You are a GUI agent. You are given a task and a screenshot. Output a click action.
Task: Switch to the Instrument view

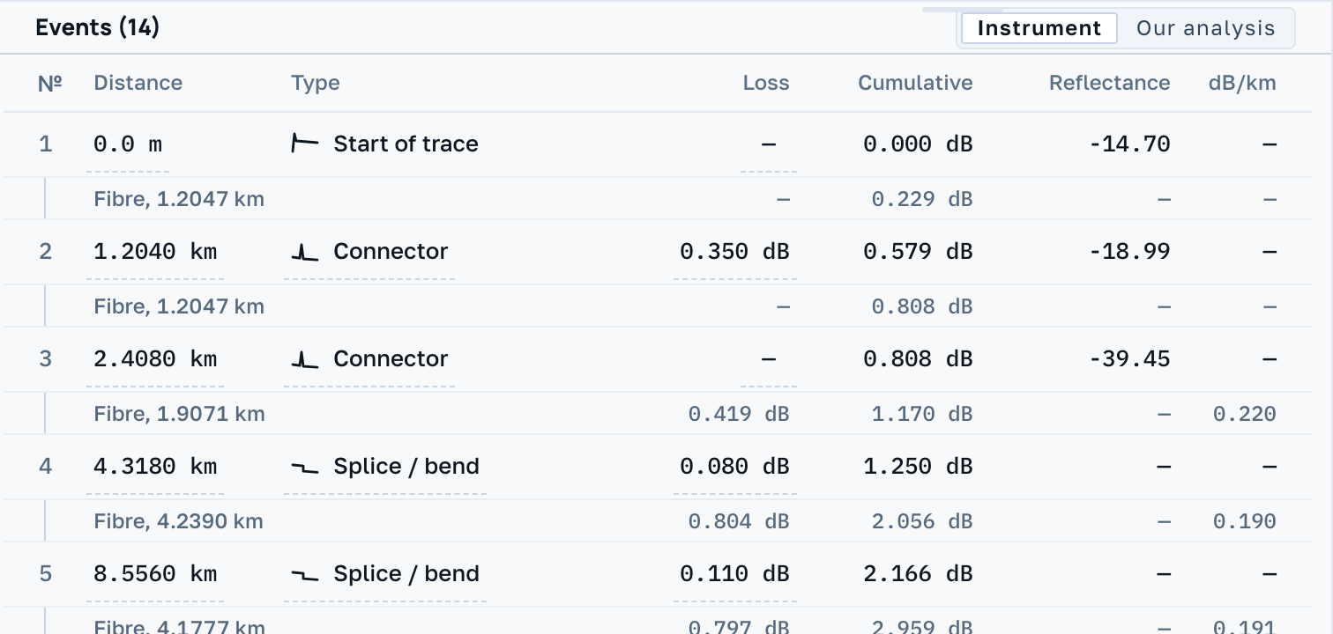tap(1039, 28)
